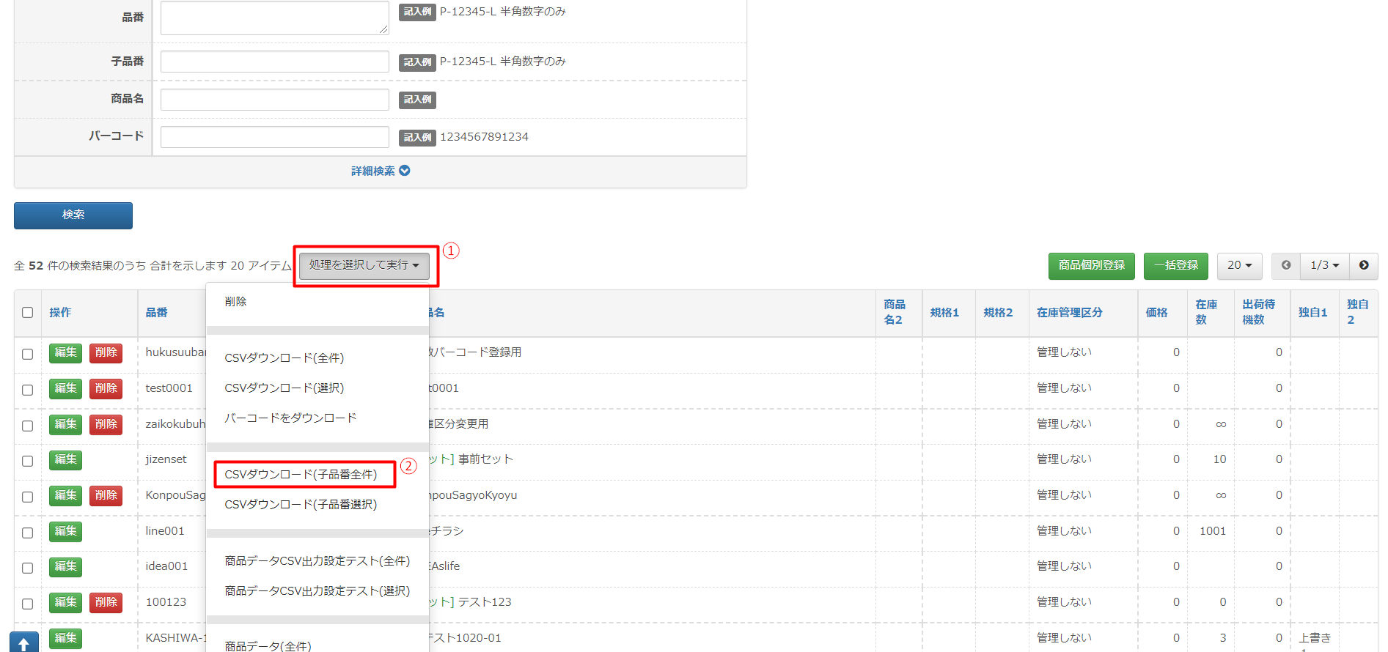The height and width of the screenshot is (652, 1388).
Task: Click the next page arrow icon
Action: pyautogui.click(x=1363, y=265)
